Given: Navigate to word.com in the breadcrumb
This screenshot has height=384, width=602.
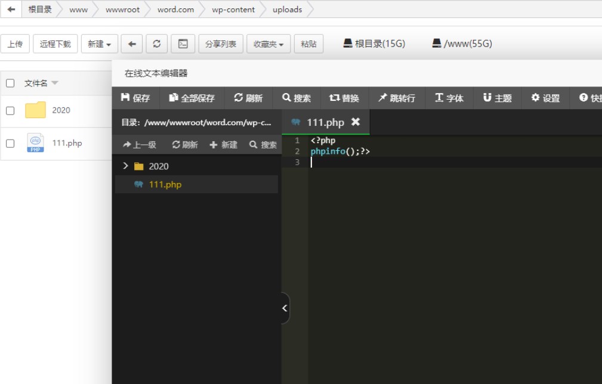Looking at the screenshot, I should pyautogui.click(x=175, y=10).
